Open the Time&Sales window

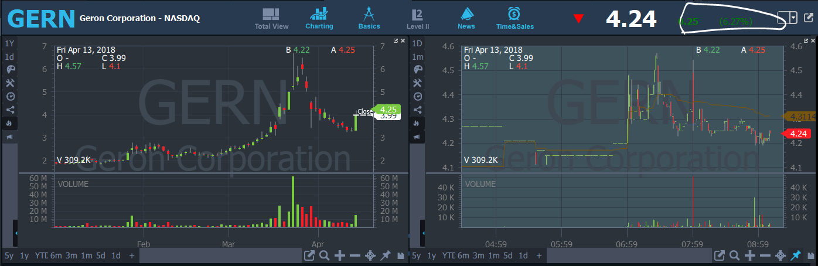tap(514, 18)
